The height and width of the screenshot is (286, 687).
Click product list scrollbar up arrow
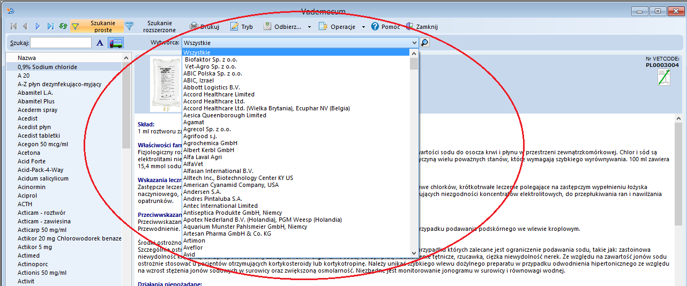126,58
